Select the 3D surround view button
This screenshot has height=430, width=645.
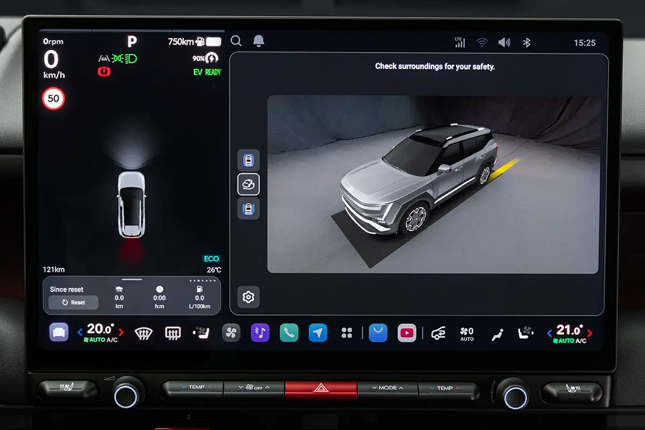(x=248, y=184)
